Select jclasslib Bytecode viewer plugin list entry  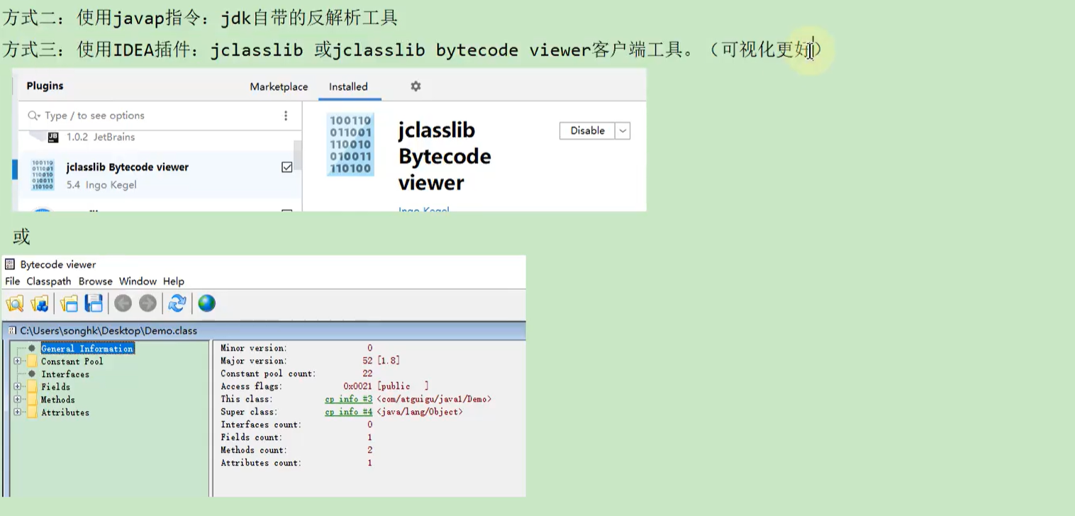(x=156, y=175)
